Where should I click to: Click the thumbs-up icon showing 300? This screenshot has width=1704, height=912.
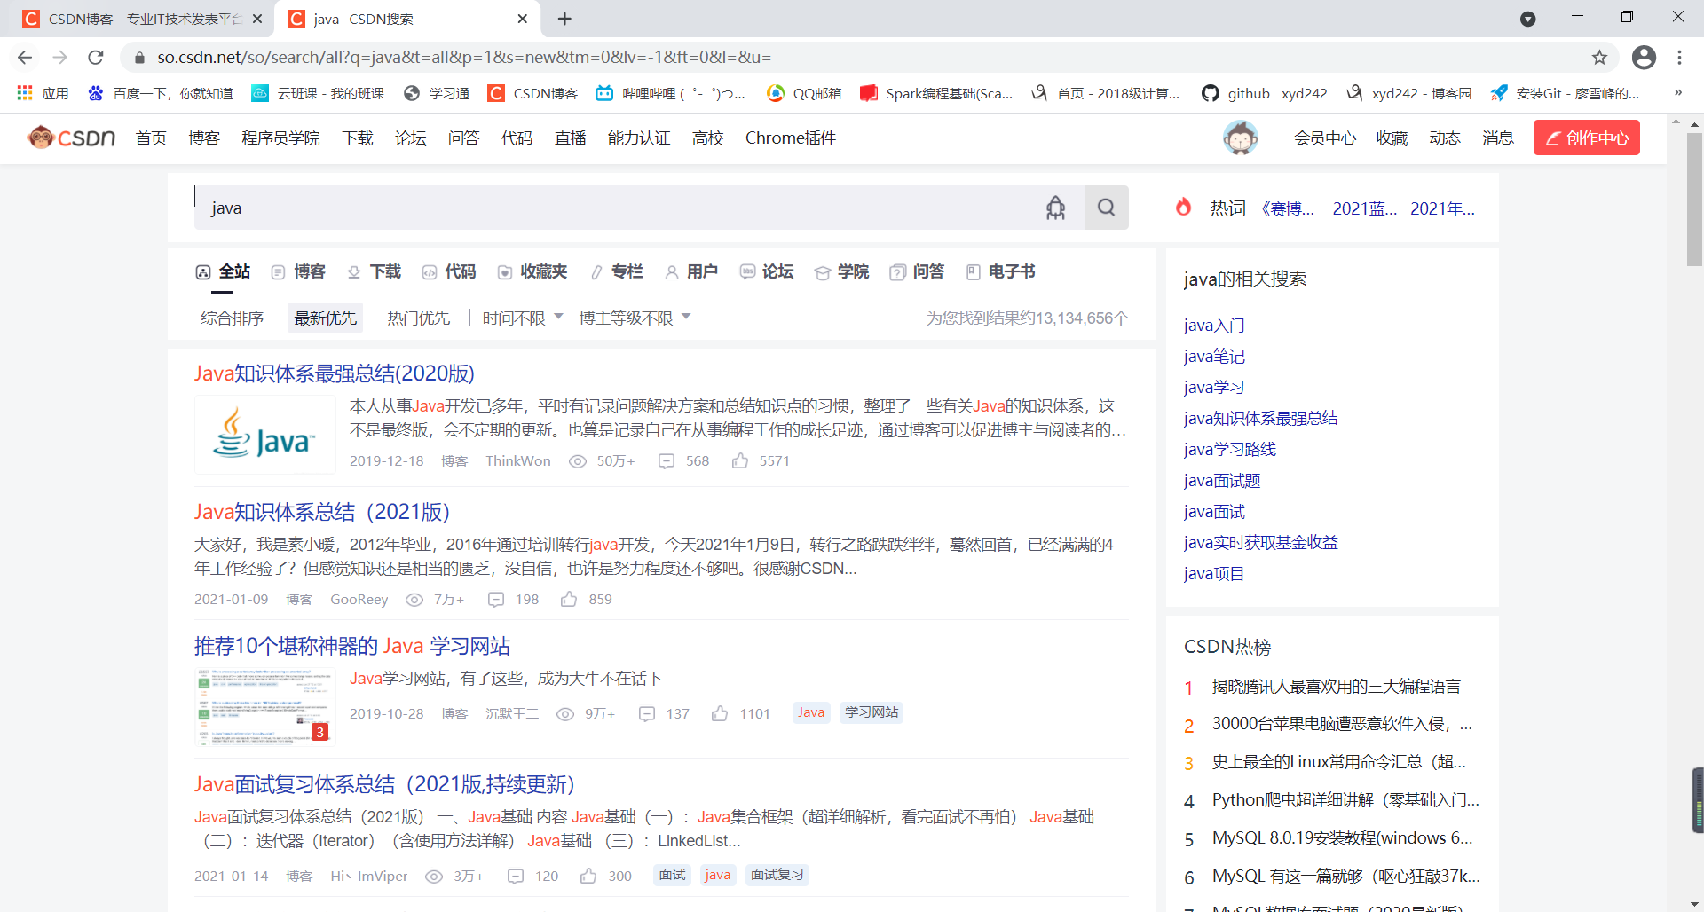[588, 877]
